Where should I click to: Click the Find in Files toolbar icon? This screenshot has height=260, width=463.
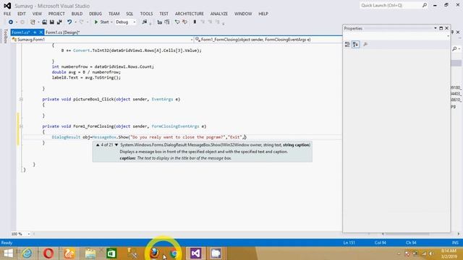pyautogui.click(x=145, y=22)
